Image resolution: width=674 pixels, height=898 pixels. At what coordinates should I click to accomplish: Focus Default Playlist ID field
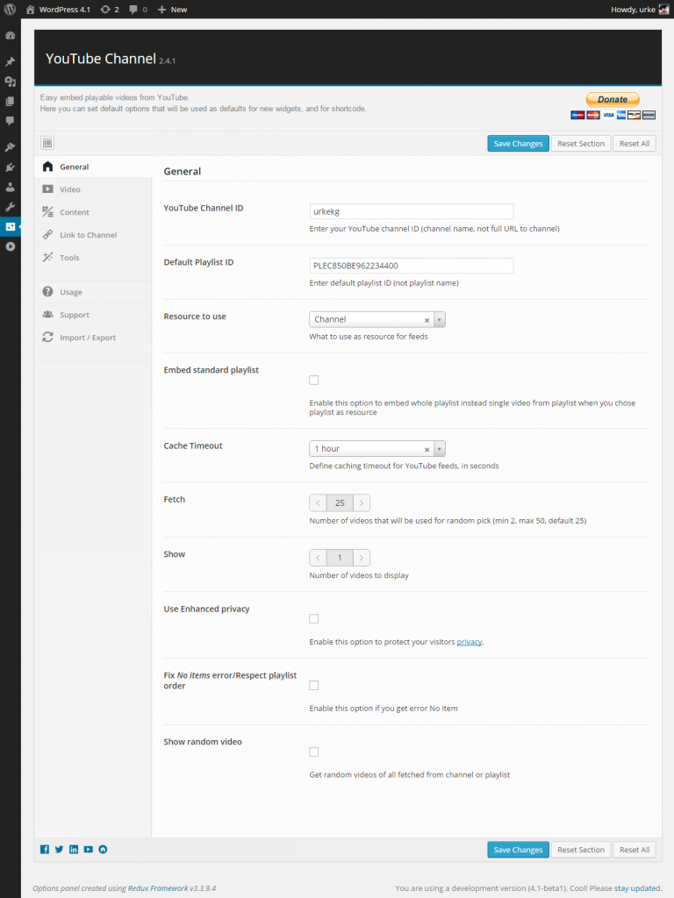pos(412,266)
